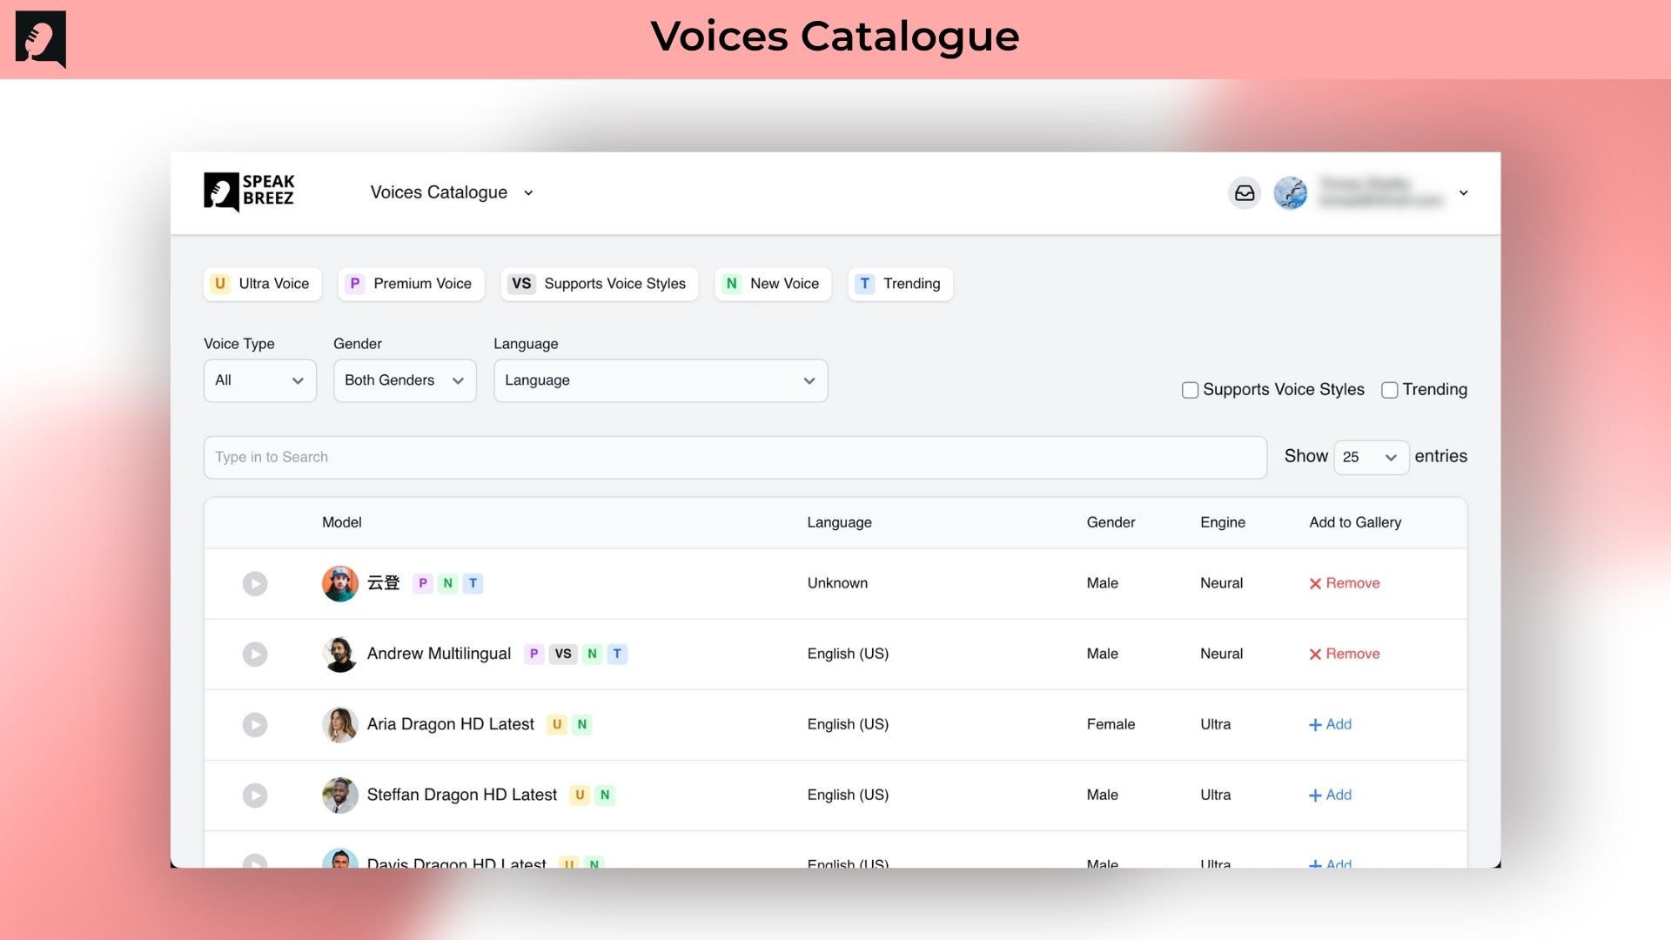
Task: Play the Steffan Dragon HD Latest sample
Action: coord(255,795)
